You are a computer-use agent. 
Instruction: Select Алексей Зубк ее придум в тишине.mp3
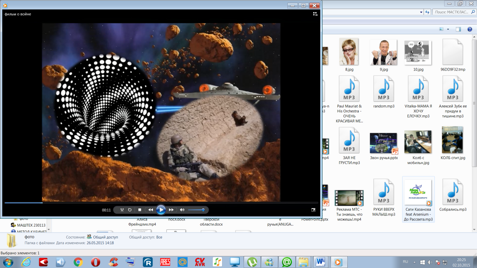click(x=453, y=97)
